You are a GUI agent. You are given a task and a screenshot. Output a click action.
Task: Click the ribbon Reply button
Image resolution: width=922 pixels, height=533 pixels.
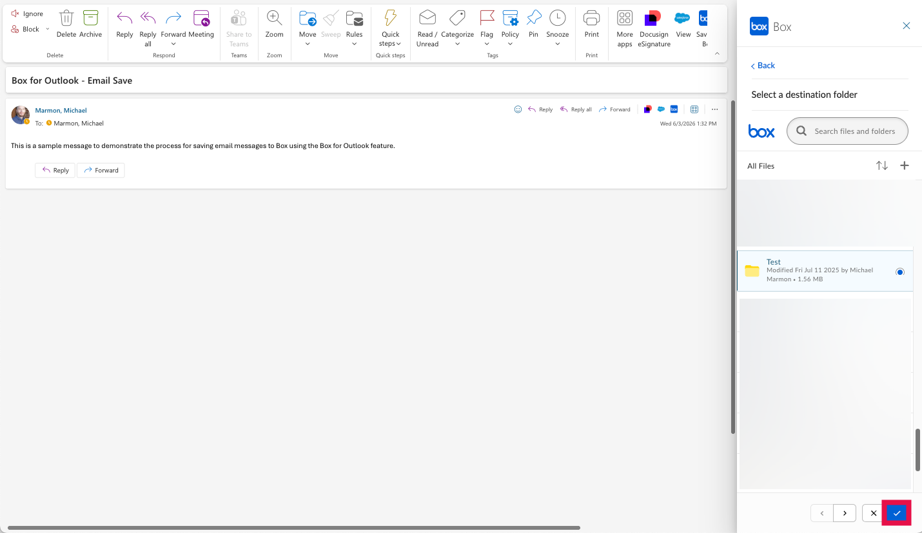124,24
